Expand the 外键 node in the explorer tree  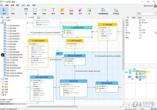pos(1,81)
